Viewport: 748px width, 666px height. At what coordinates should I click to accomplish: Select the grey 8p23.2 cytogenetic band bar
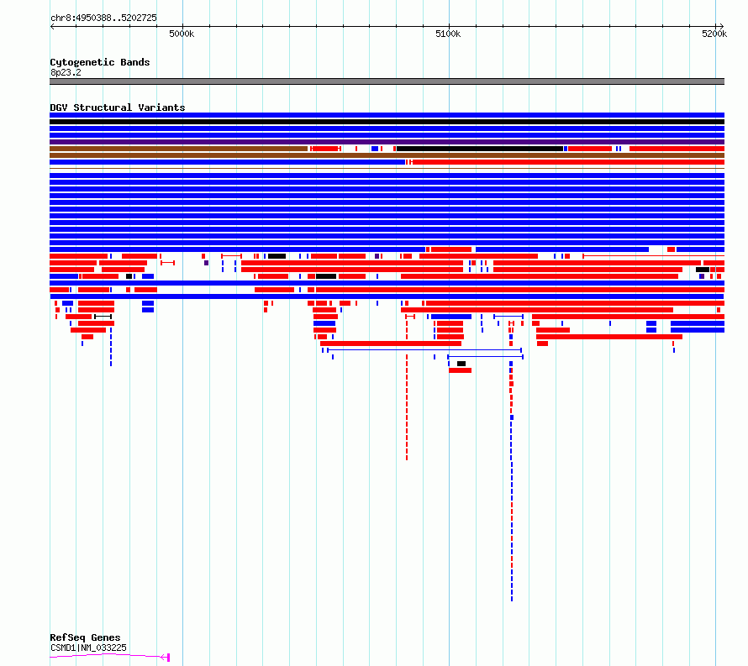(x=387, y=81)
